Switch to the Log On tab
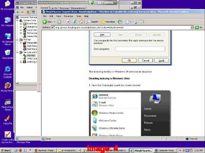The width and height of the screenshot is (205, 153). 54,8
